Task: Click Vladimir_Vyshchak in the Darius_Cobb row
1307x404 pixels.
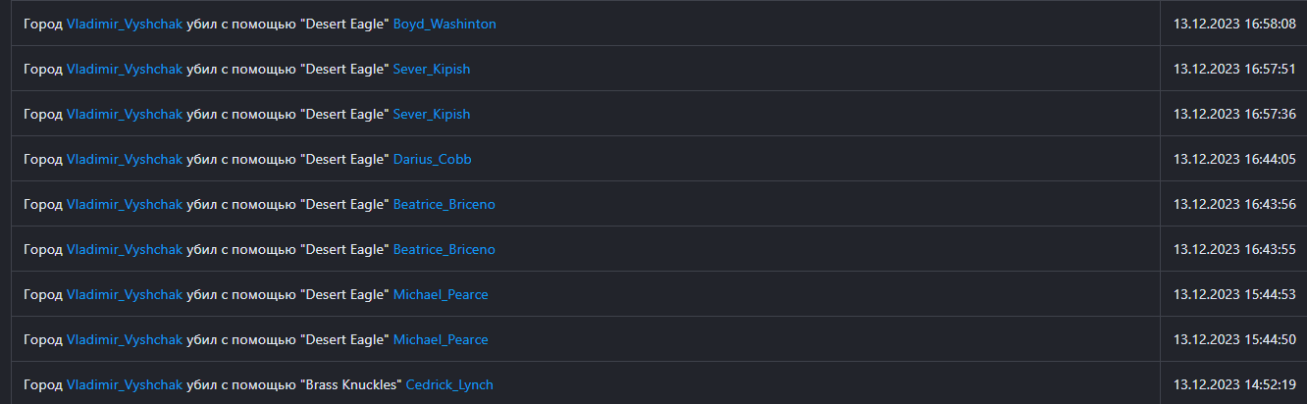Action: [125, 159]
